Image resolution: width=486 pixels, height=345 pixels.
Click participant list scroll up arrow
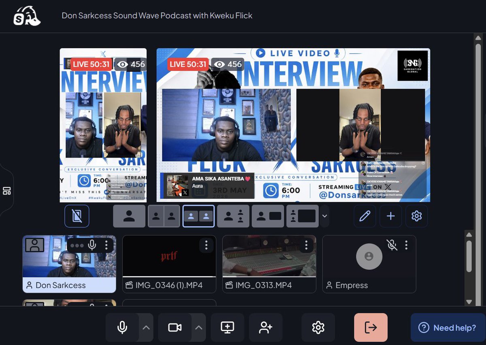(469, 234)
